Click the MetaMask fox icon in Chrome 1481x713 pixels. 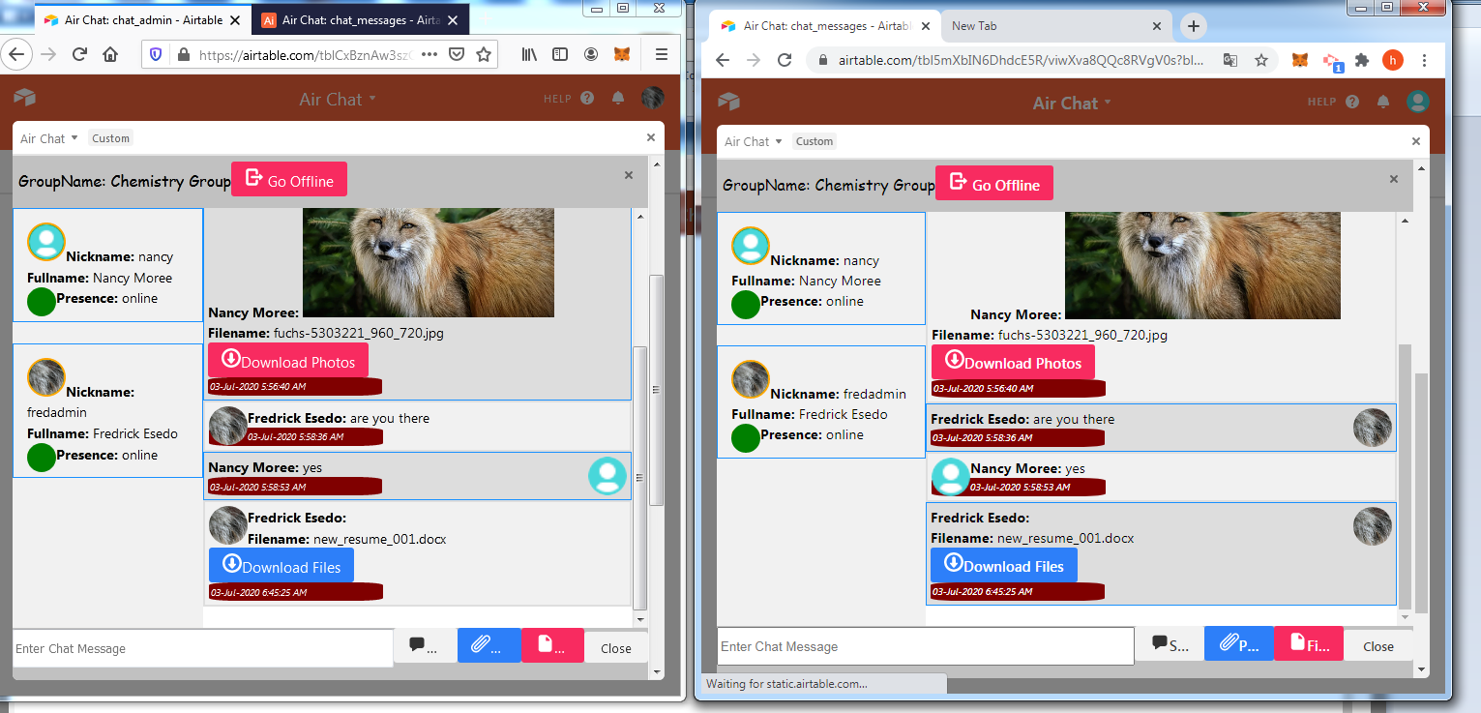coord(1301,60)
